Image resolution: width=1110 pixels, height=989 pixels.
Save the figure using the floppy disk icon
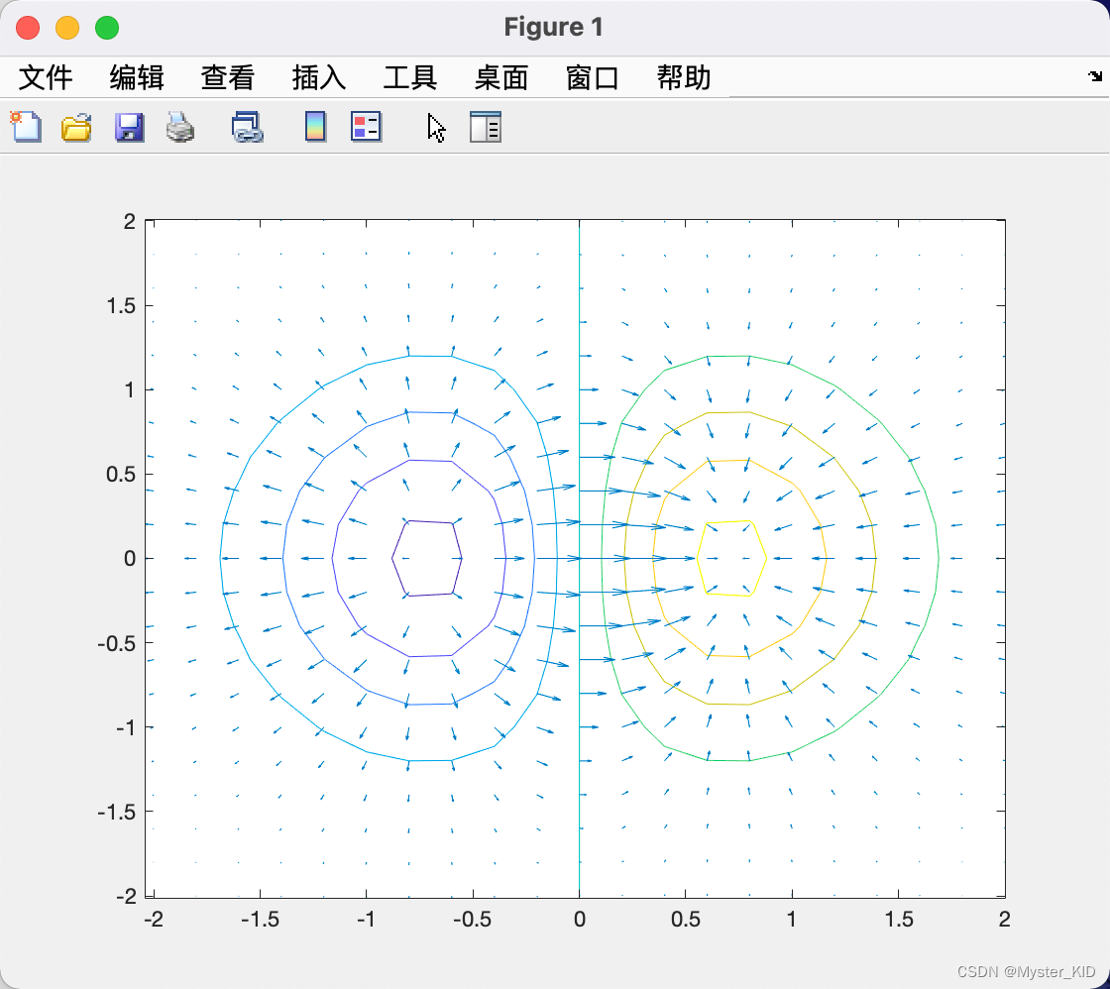tap(129, 127)
